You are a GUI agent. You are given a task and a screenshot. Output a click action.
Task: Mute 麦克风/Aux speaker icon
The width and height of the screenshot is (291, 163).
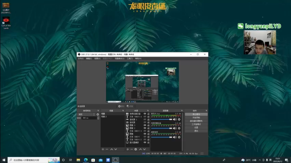coord(175,120)
